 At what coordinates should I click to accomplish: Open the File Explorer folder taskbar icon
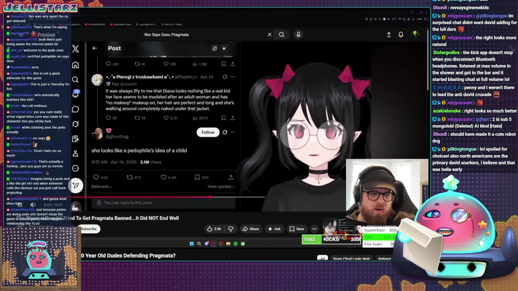pyautogui.click(x=228, y=244)
